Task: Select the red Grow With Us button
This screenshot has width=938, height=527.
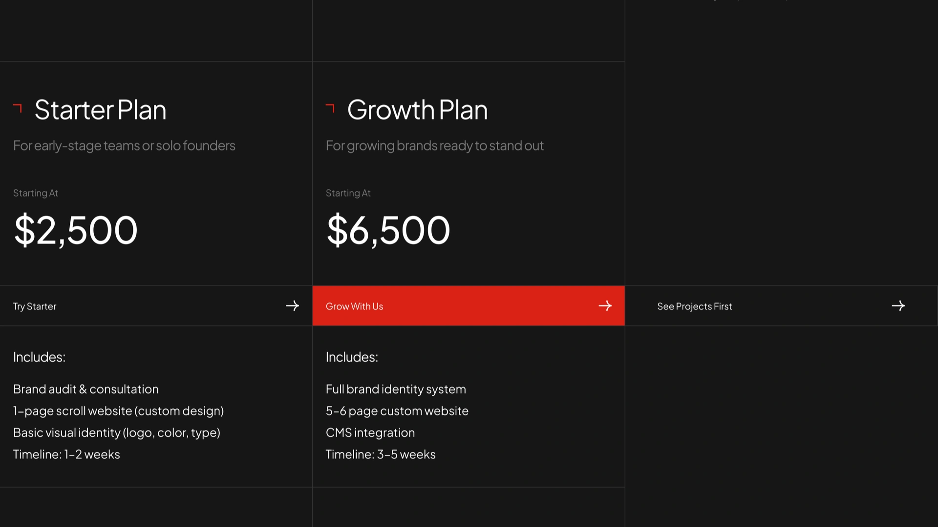Action: (x=469, y=306)
